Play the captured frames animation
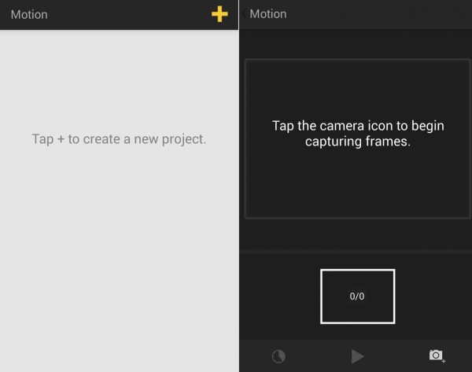Viewport: 472px width, 372px height. [x=357, y=356]
